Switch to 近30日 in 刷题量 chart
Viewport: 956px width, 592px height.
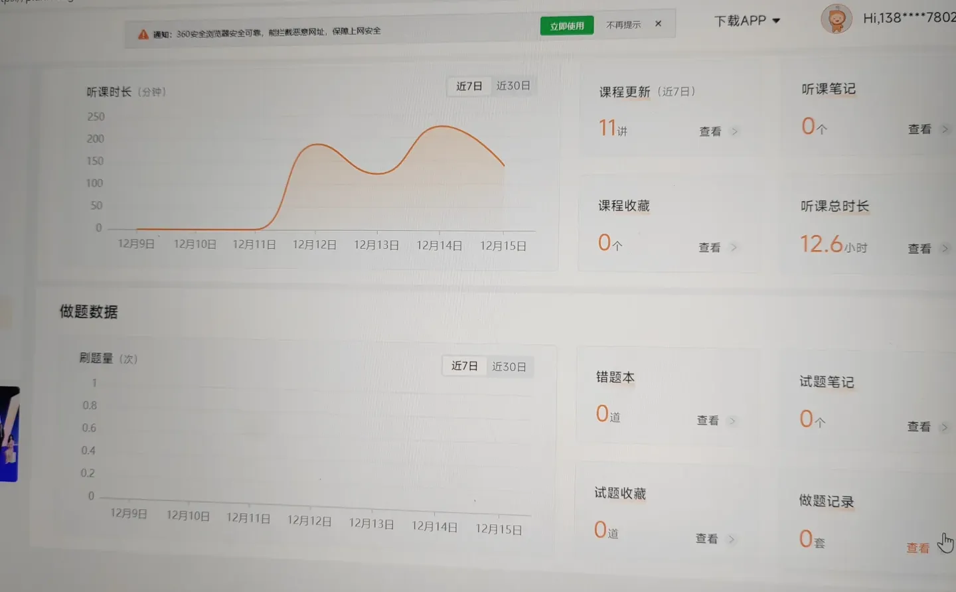[x=509, y=366]
